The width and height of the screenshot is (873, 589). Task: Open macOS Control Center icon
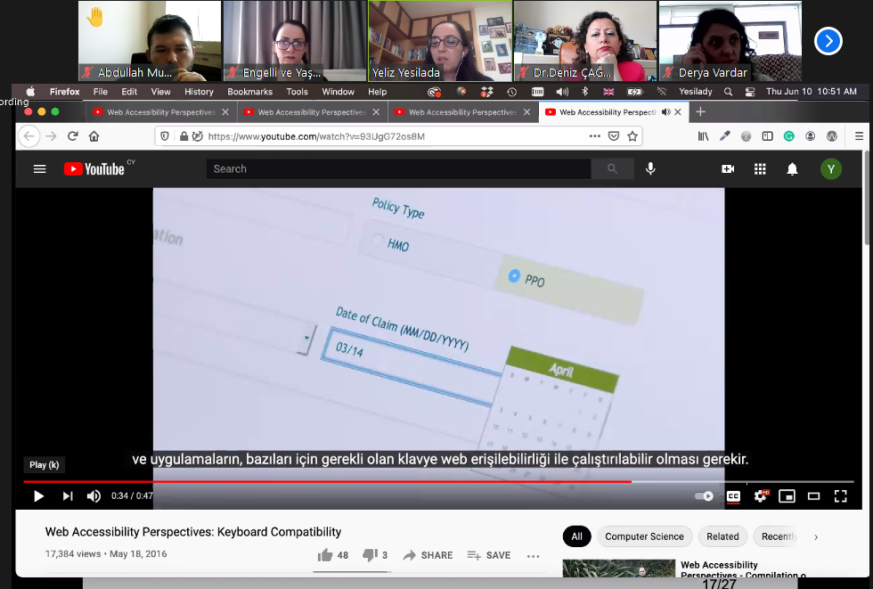[x=749, y=91]
